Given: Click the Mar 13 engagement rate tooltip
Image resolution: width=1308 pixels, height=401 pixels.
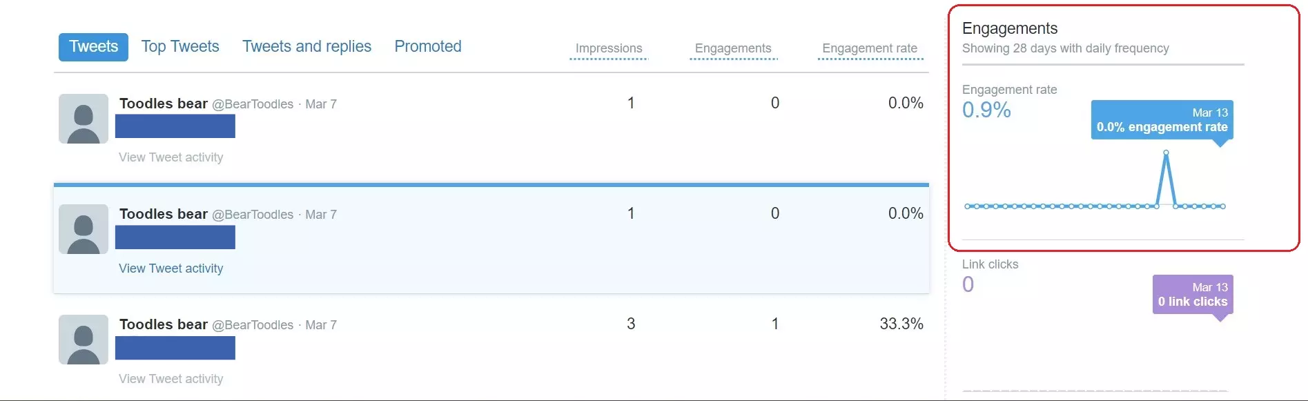Looking at the screenshot, I should coord(1162,120).
